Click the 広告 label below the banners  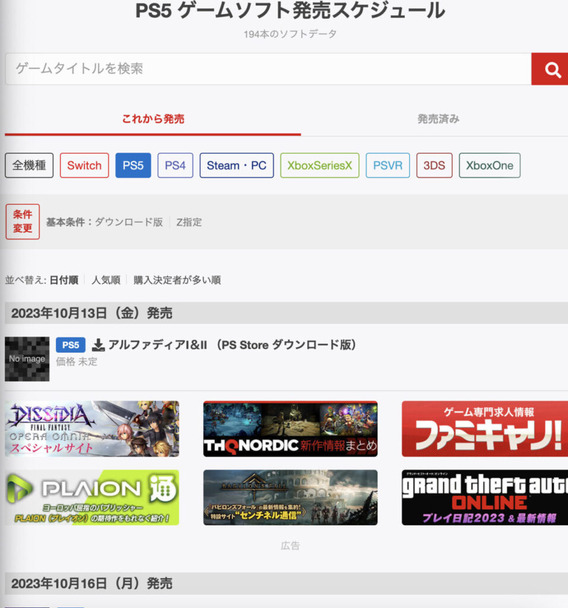click(x=290, y=546)
